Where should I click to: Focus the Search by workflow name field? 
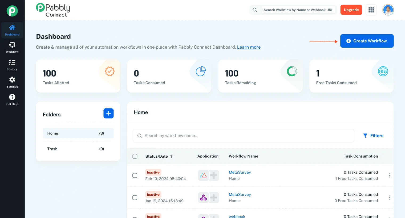click(x=244, y=136)
